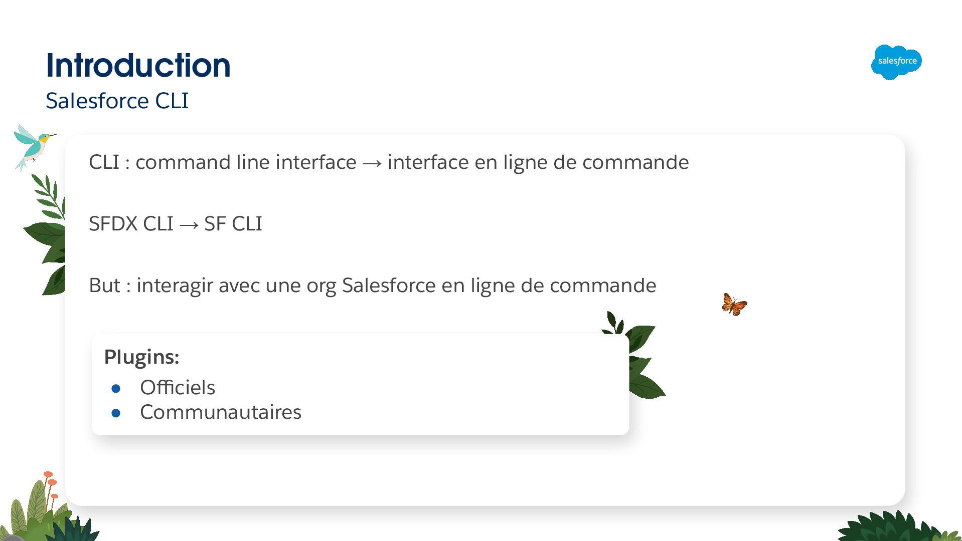Click the Plugins: heading
Image resolution: width=962 pixels, height=541 pixels.
click(x=141, y=357)
